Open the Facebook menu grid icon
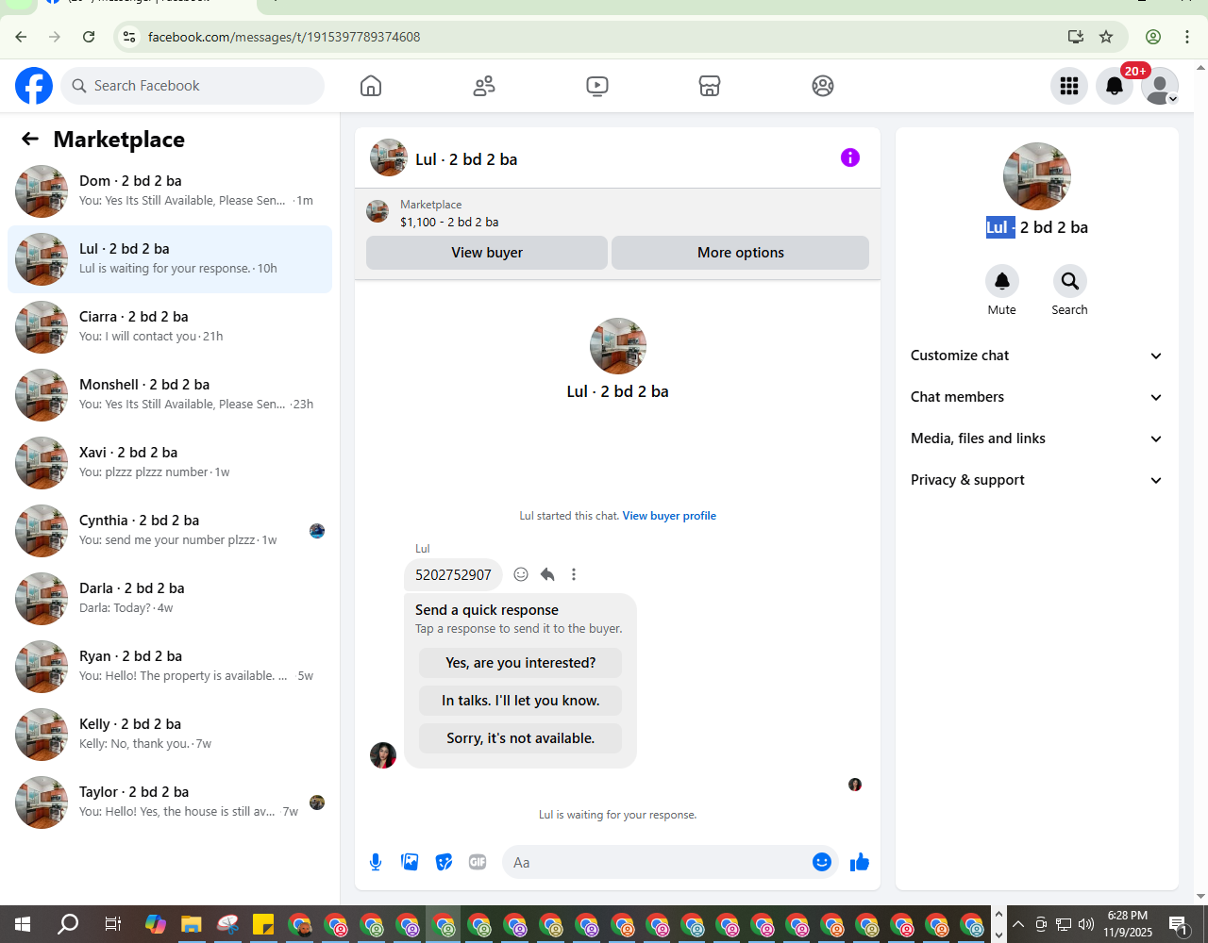This screenshot has width=1208, height=943. (x=1069, y=86)
